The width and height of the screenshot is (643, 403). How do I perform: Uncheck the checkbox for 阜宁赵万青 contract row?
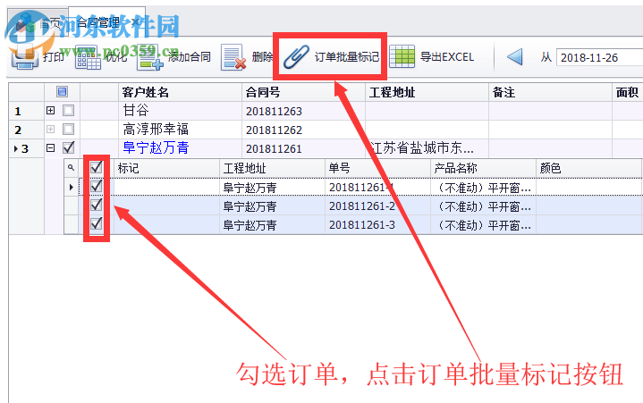tap(69, 147)
